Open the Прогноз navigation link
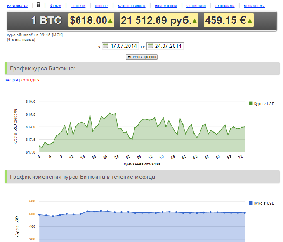The height and width of the screenshot is (242, 283). tap(101, 6)
